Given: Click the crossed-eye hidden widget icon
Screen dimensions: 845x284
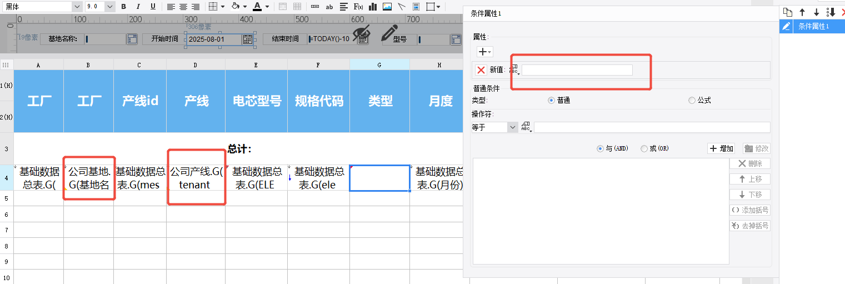Looking at the screenshot, I should (x=361, y=34).
